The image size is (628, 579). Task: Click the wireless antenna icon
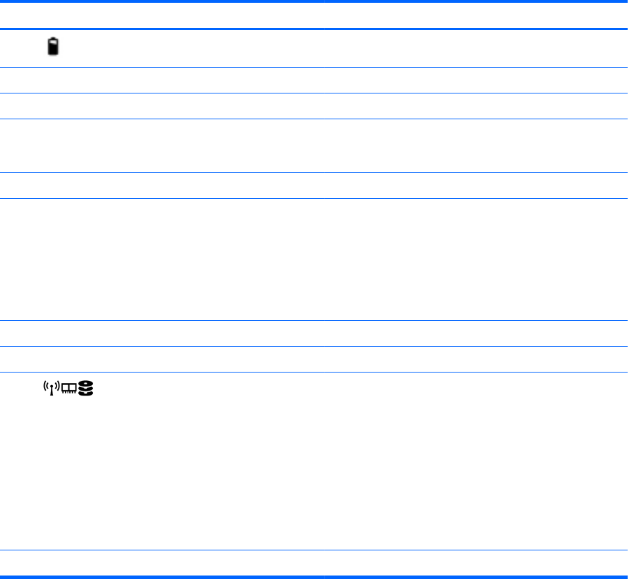coord(52,388)
